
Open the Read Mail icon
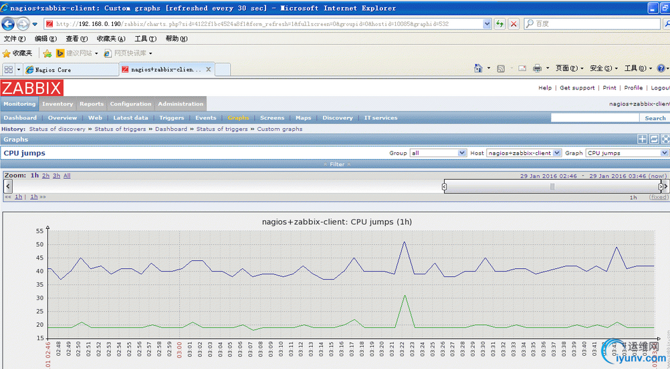click(522, 68)
